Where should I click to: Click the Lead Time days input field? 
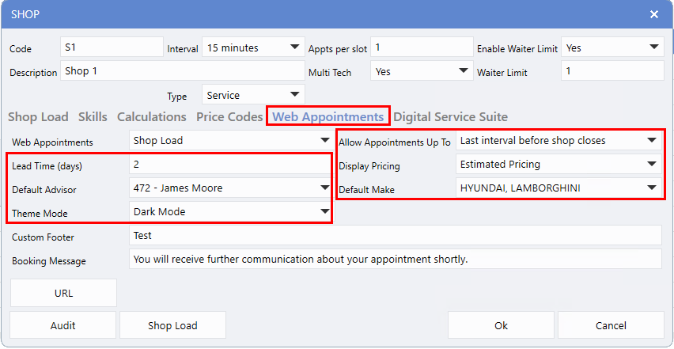pyautogui.click(x=229, y=165)
